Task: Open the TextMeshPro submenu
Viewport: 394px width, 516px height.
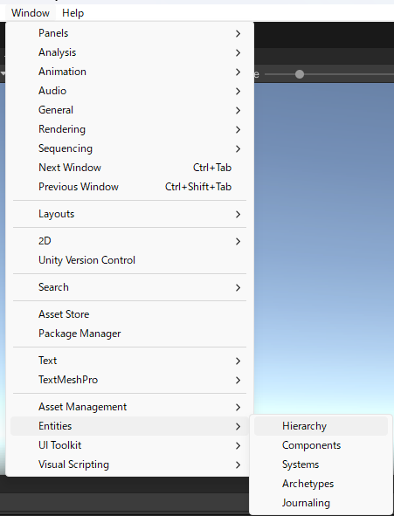Action: (129, 380)
